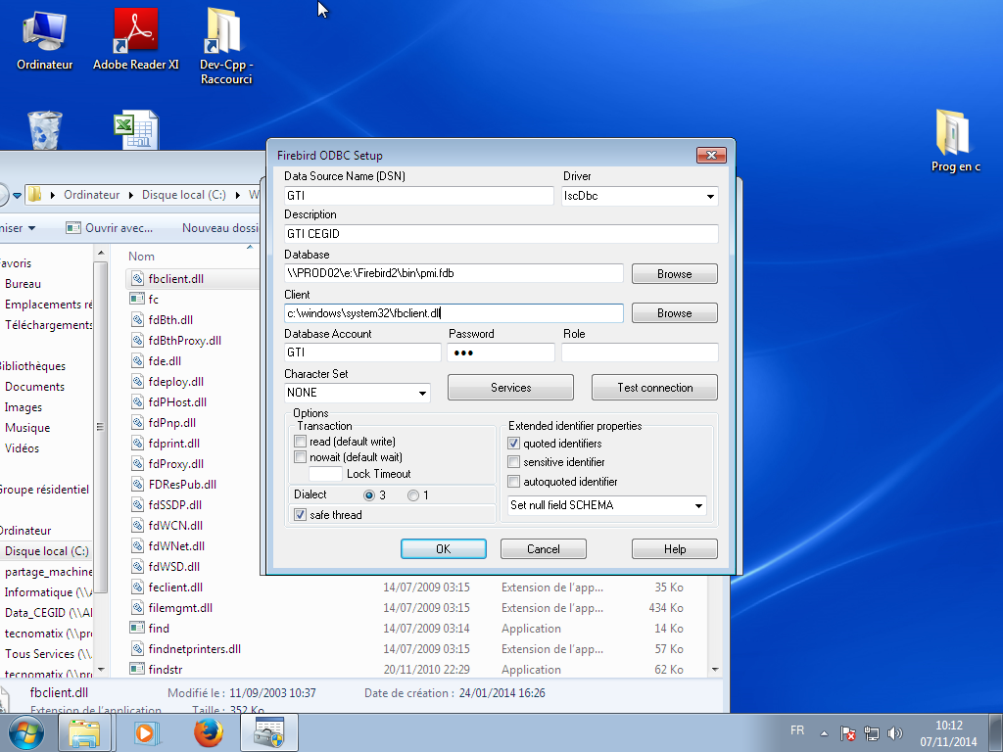Click the feclient.dll file icon

coord(137,587)
